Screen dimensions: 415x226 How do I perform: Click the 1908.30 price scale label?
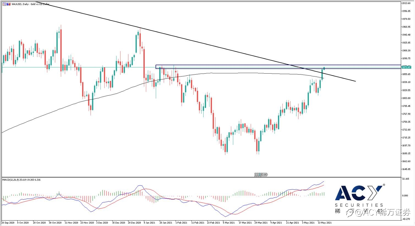(x=406, y=51)
